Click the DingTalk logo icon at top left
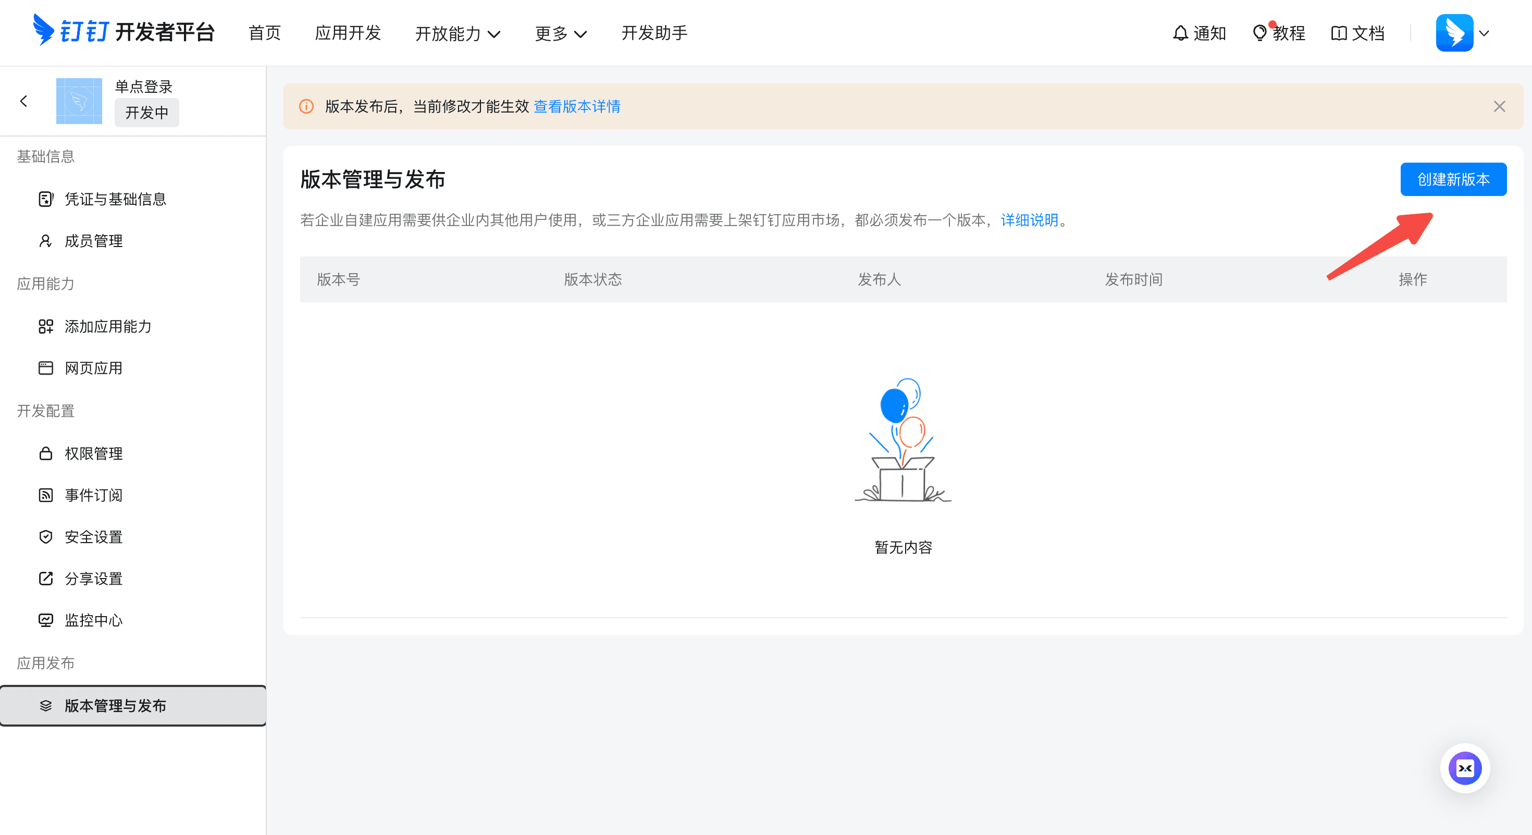The image size is (1532, 835). coord(43,30)
